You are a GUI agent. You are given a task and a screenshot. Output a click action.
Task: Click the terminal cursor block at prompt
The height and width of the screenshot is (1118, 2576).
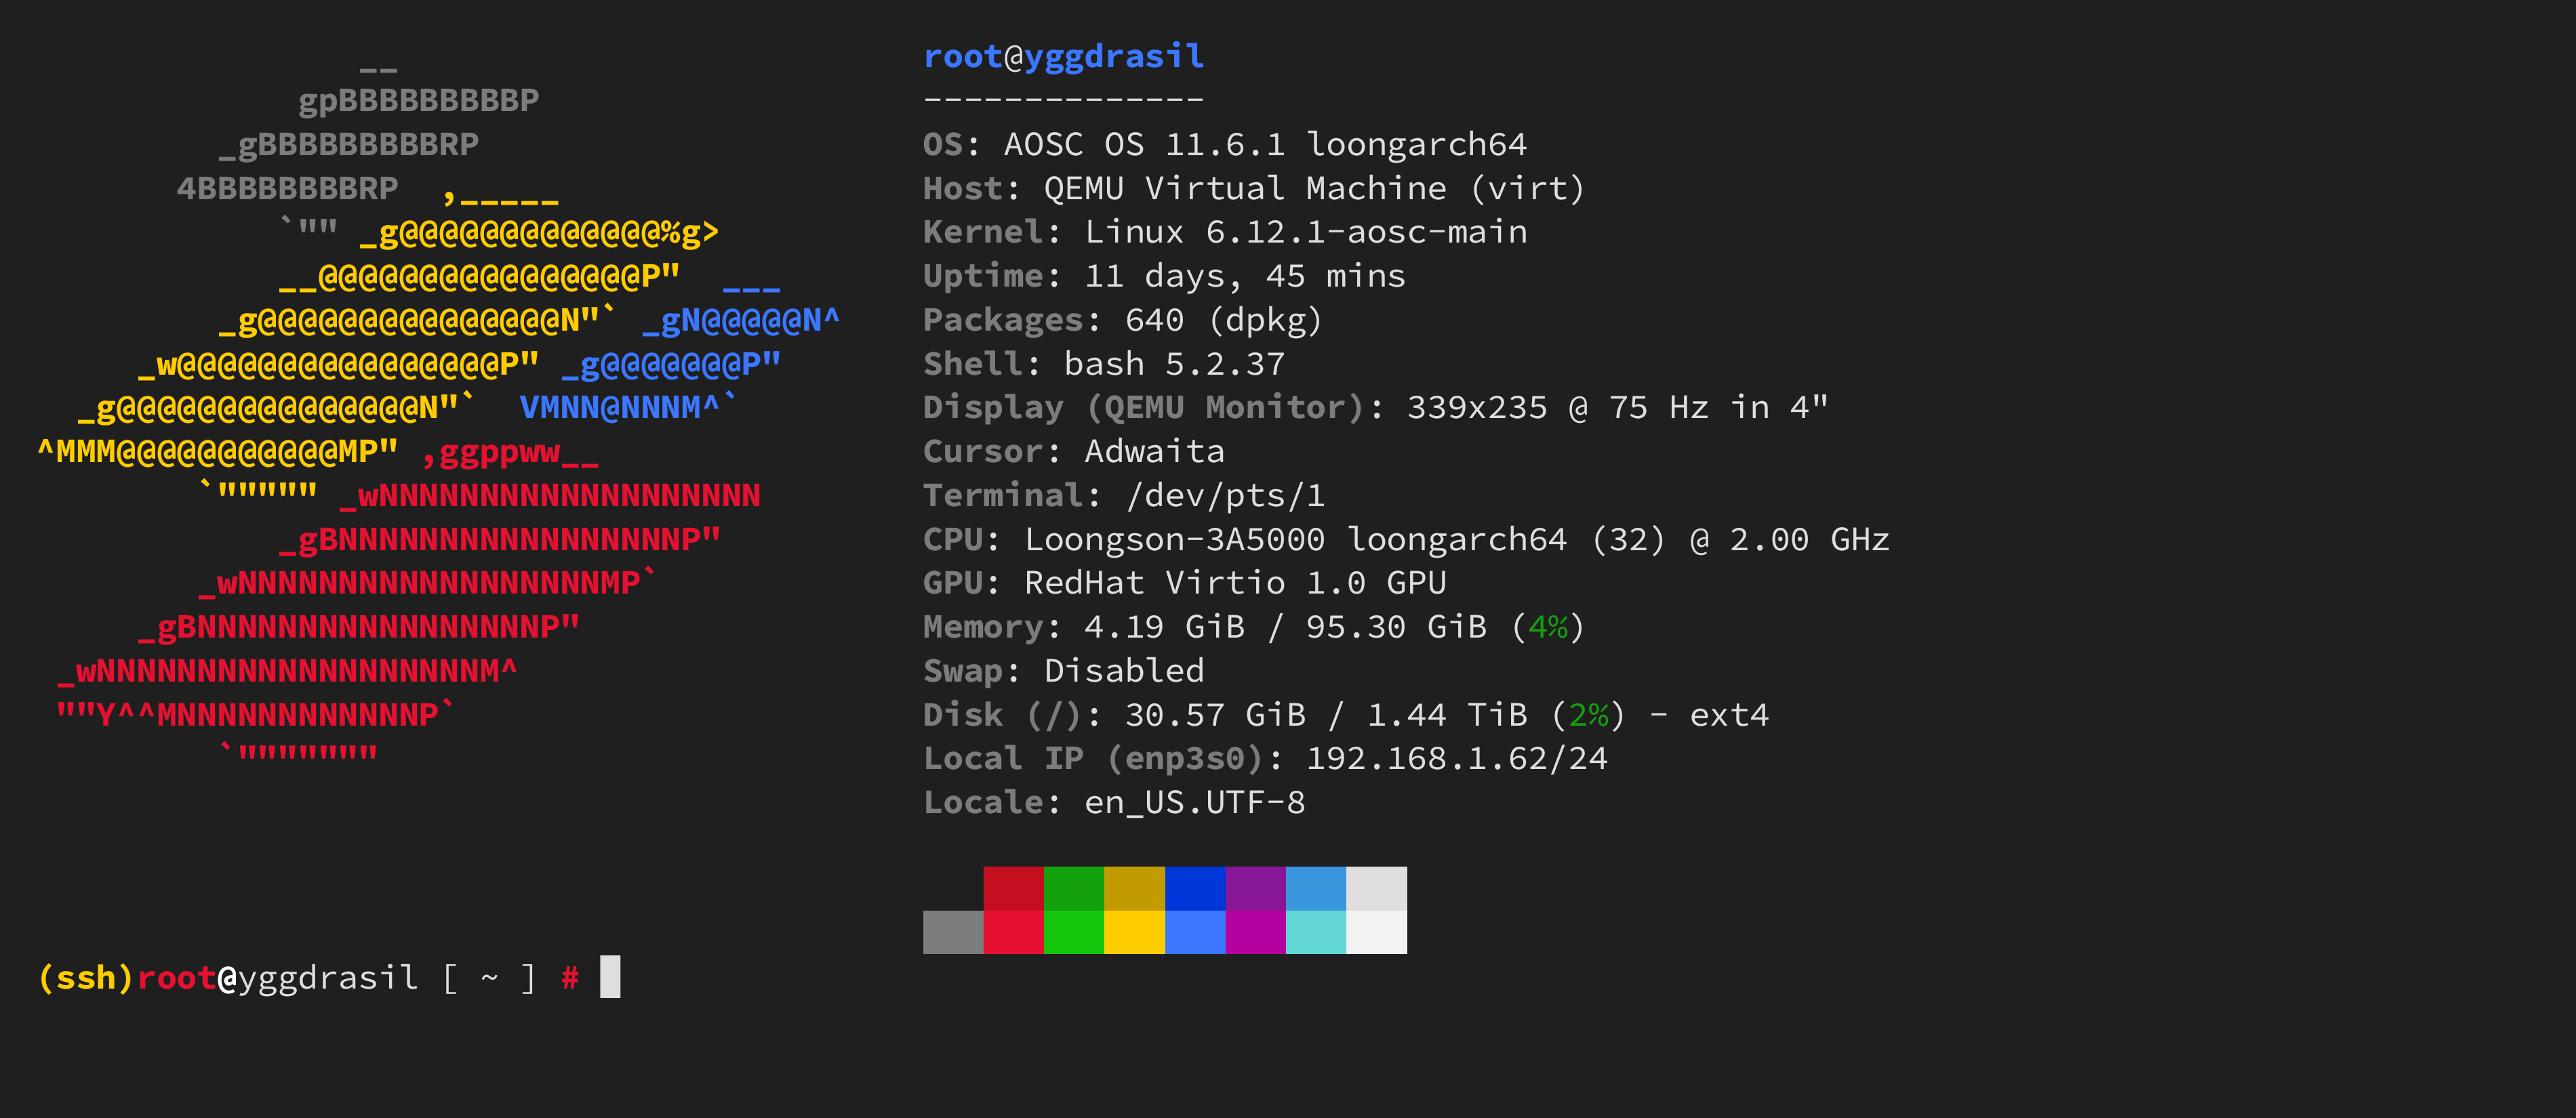click(610, 977)
